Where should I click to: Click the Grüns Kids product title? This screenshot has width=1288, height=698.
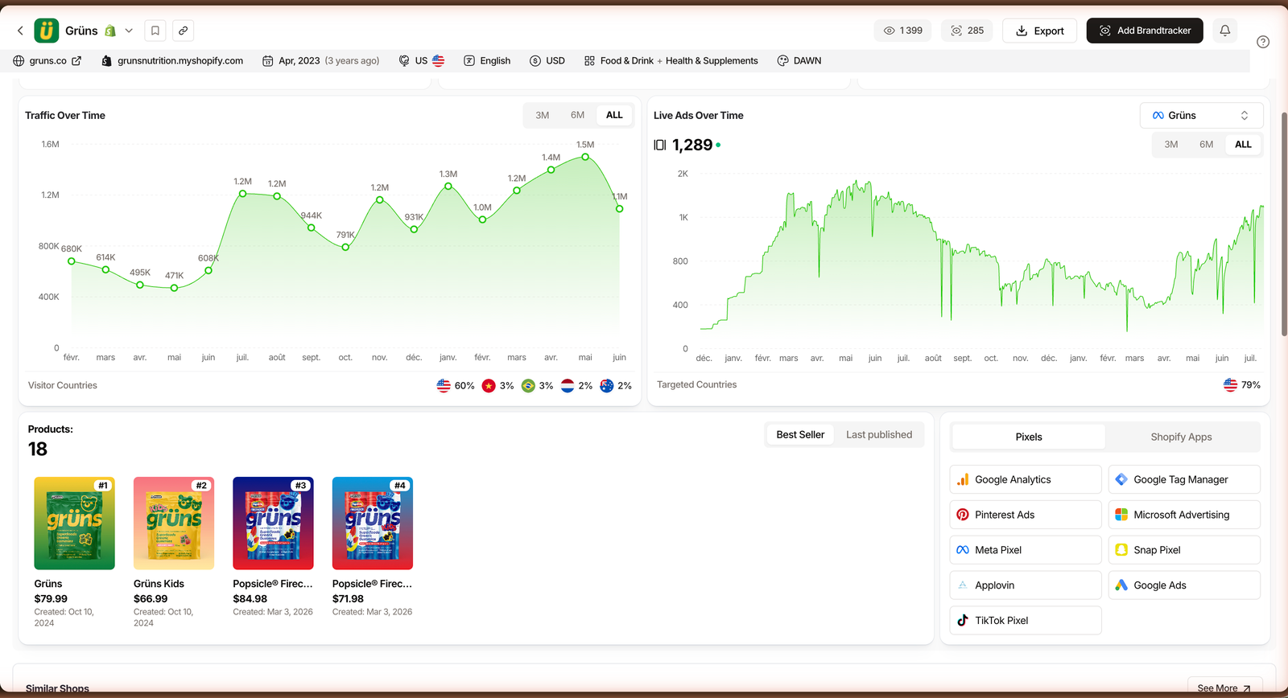pos(159,584)
